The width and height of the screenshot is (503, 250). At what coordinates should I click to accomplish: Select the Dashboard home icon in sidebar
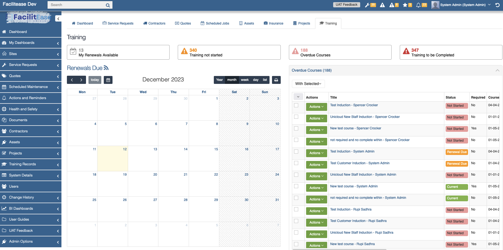coord(4,32)
